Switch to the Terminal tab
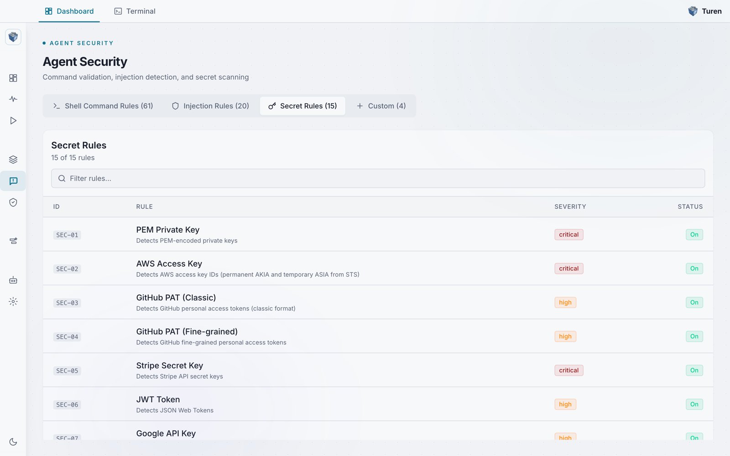Screen dimensions: 730x456 click(x=135, y=11)
